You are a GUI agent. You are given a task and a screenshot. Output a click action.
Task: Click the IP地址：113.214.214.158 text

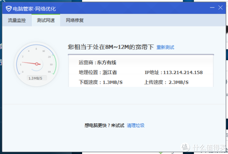(174, 72)
